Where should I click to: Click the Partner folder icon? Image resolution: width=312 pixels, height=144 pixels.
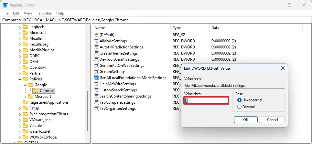pyautogui.click(x=25, y=73)
